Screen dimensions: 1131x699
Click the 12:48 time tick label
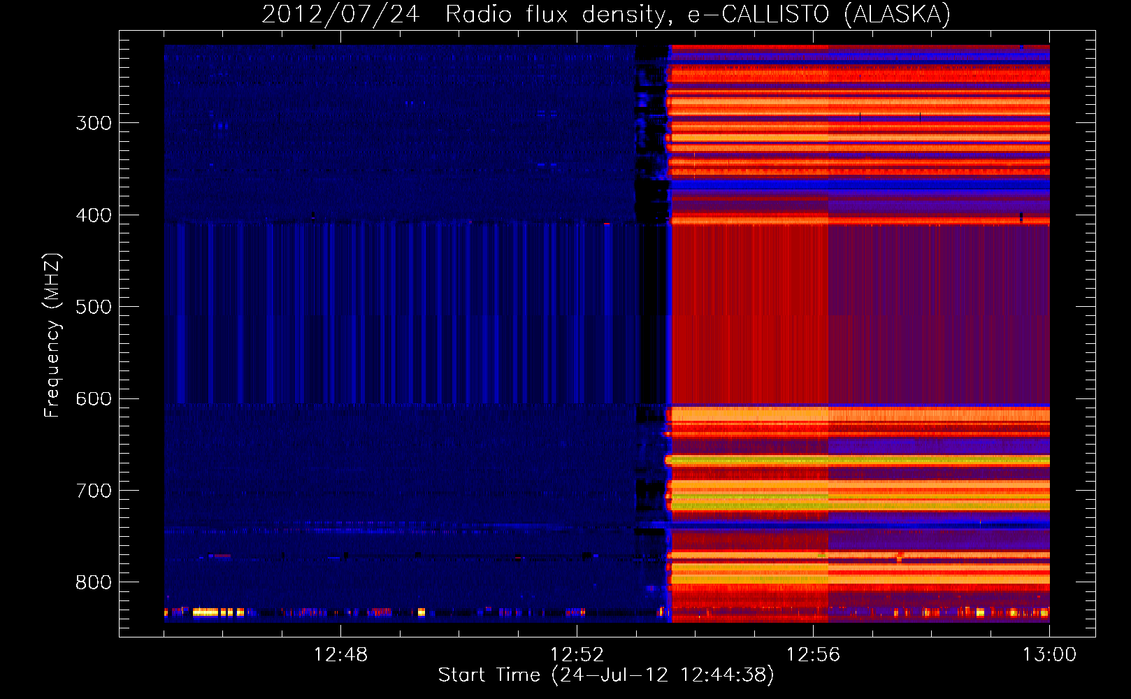tap(340, 655)
